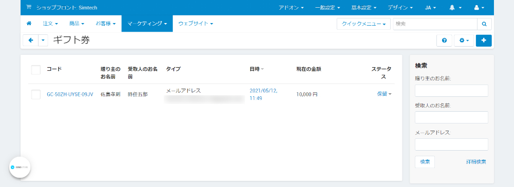The height and width of the screenshot is (187, 514).
Task: Open the 商品 menu
Action: [77, 24]
